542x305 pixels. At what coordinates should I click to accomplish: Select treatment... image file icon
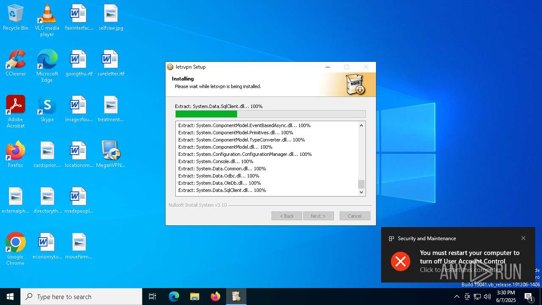pyautogui.click(x=111, y=109)
